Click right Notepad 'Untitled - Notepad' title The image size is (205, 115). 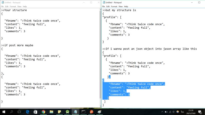(114, 3)
